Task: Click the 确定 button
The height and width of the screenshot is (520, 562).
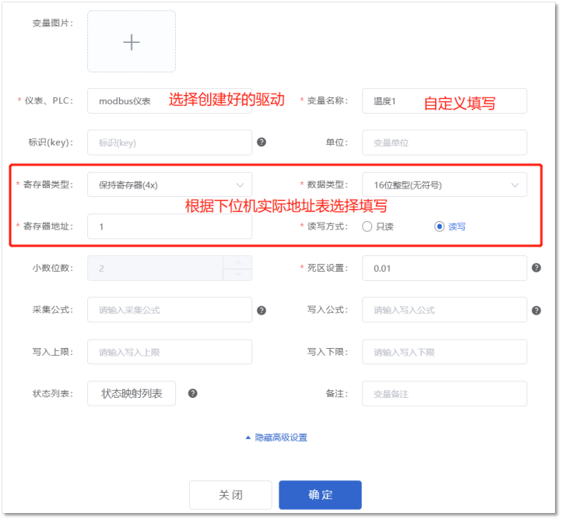Action: [320, 495]
